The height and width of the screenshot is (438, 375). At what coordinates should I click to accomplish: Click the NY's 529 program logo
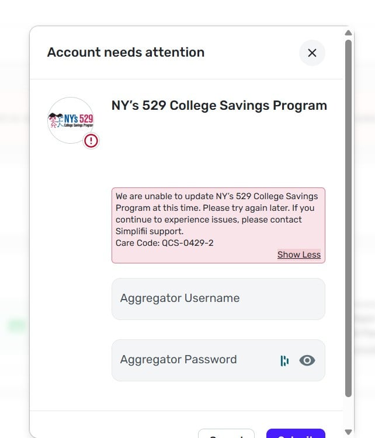click(71, 120)
